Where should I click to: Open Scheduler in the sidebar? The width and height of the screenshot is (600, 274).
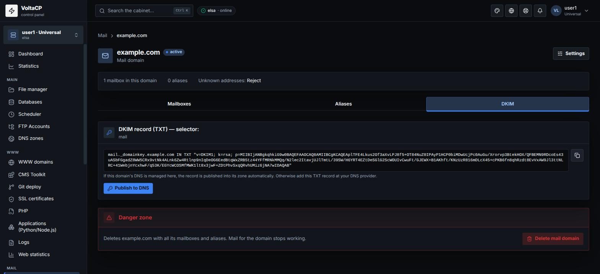coord(41,114)
